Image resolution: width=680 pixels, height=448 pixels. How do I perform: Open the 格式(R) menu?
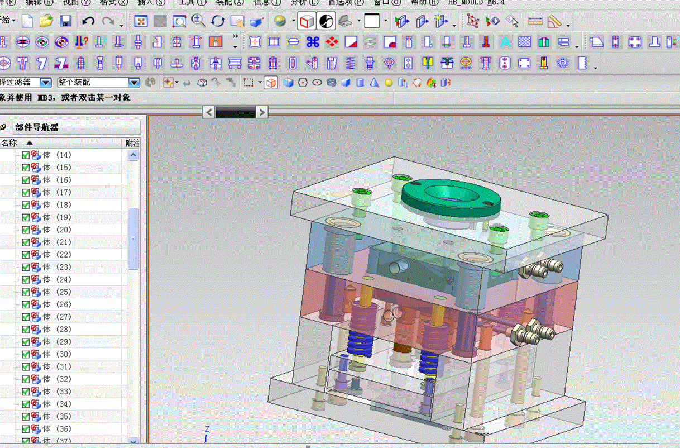click(x=114, y=2)
